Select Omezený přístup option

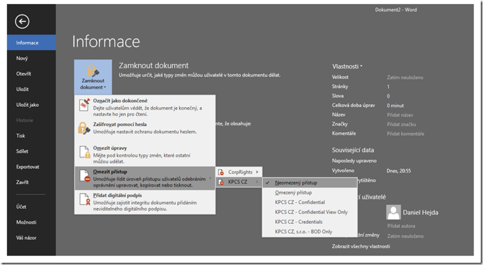point(309,193)
